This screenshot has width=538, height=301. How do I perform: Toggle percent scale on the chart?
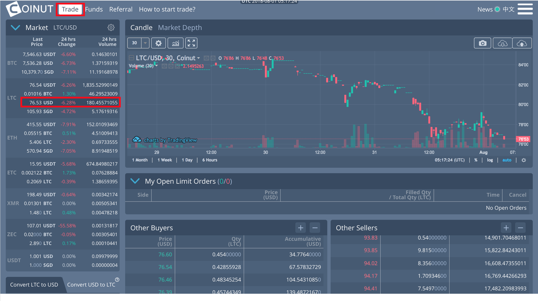(476, 160)
